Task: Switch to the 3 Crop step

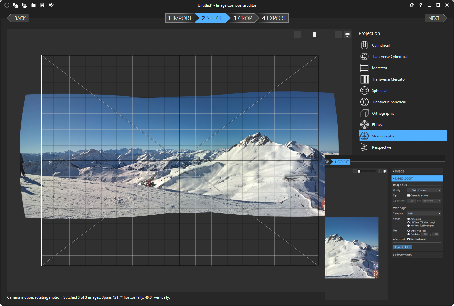Action: pyautogui.click(x=243, y=18)
